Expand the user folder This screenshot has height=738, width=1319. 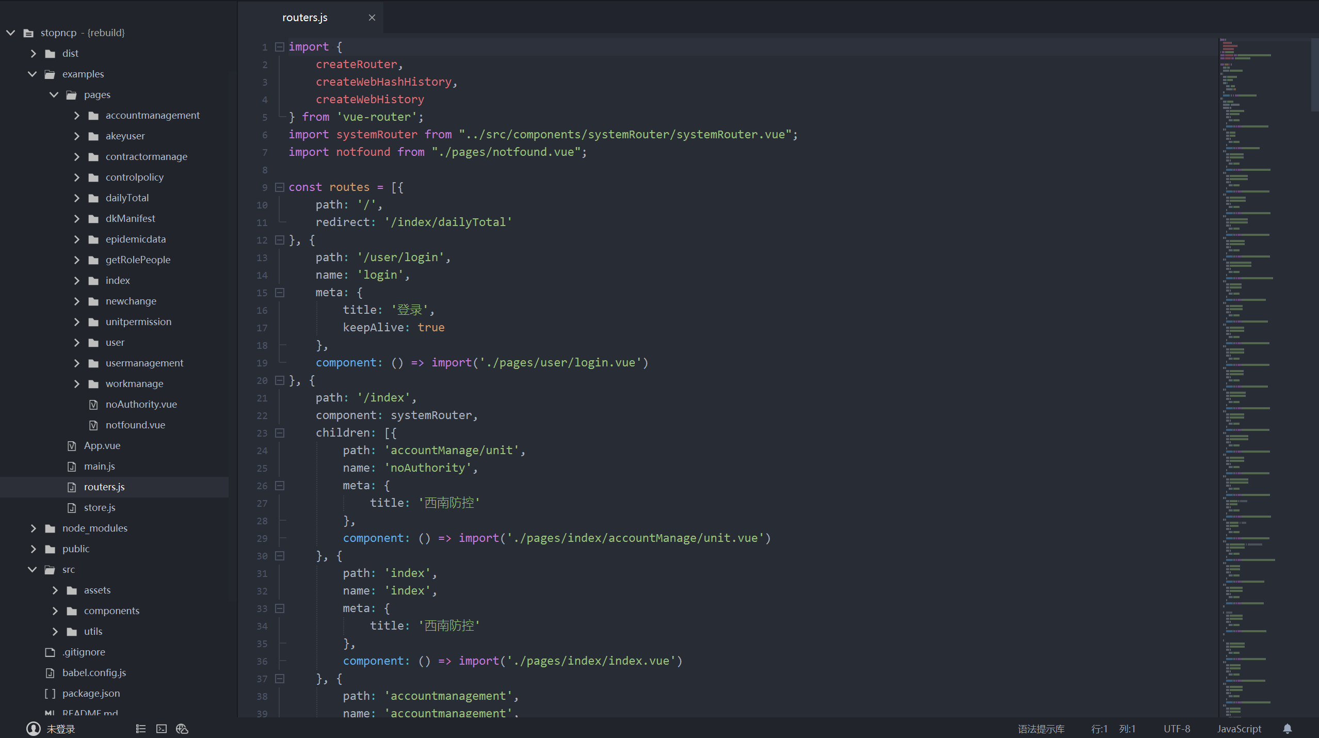click(76, 343)
